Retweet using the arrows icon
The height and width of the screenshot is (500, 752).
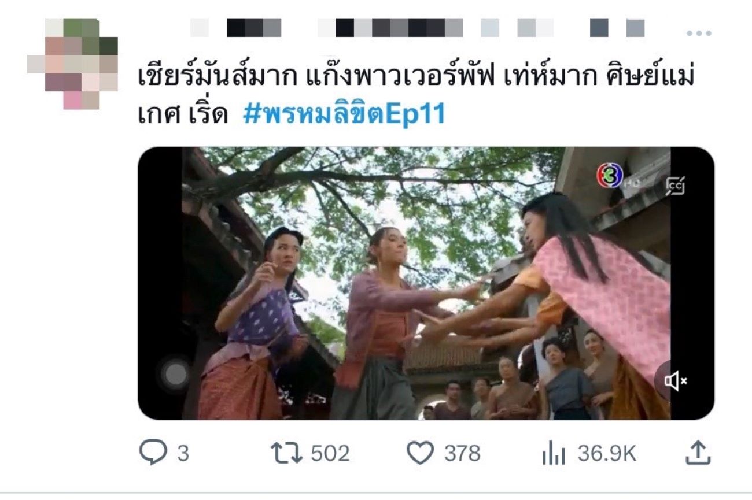(287, 453)
